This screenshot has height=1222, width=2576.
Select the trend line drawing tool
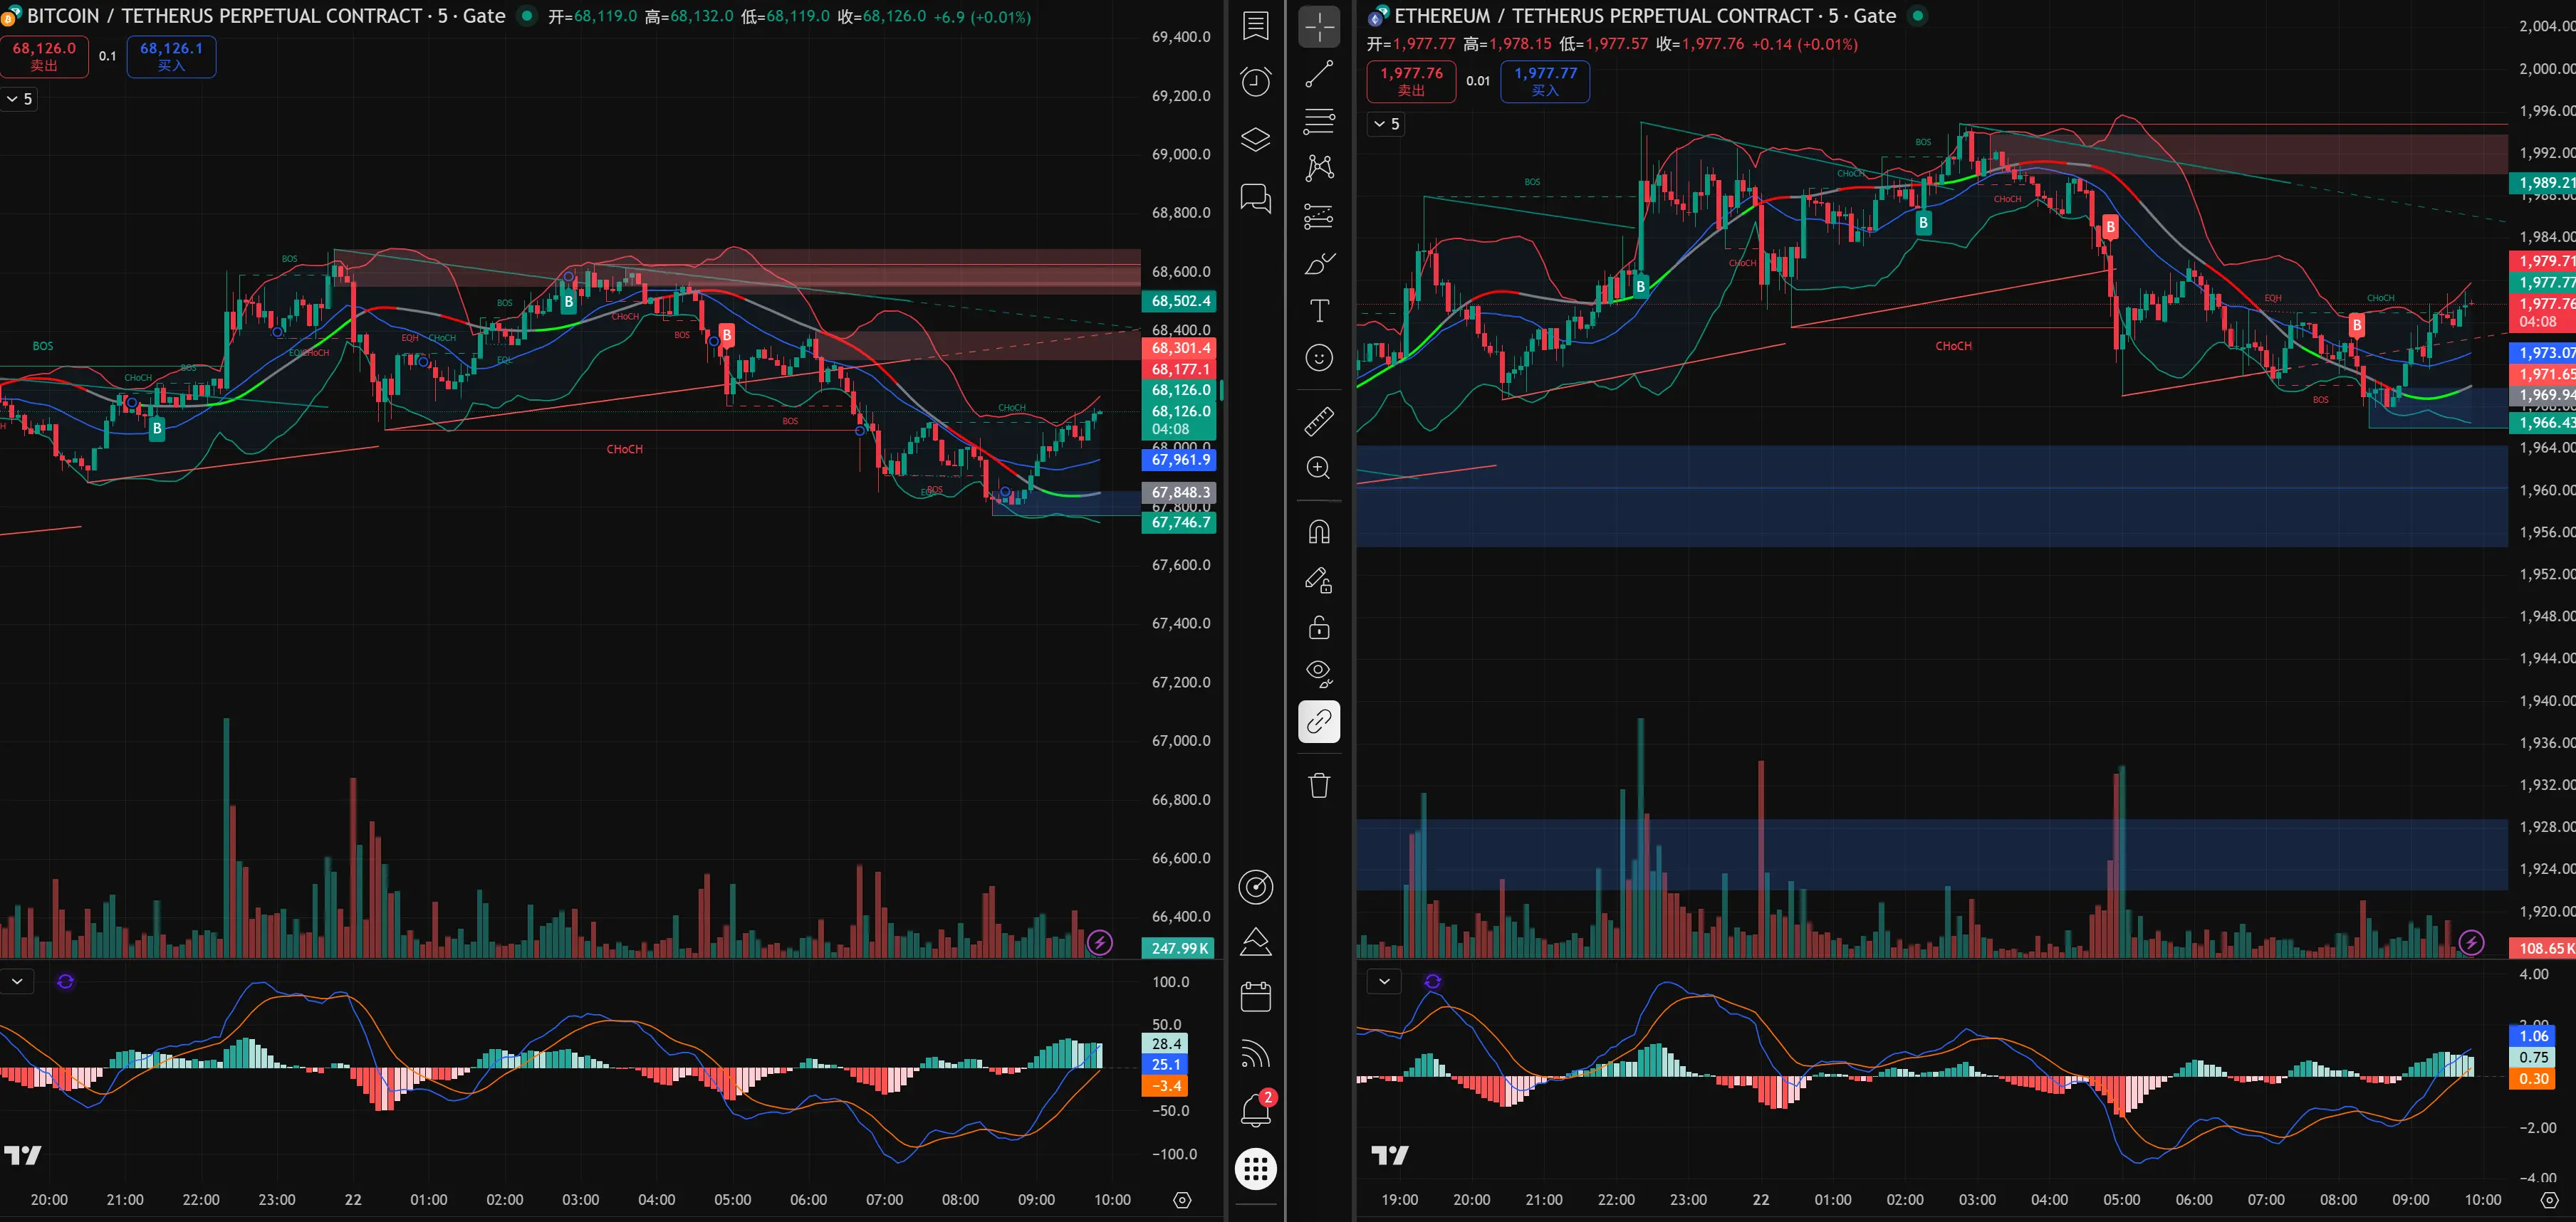point(1319,74)
